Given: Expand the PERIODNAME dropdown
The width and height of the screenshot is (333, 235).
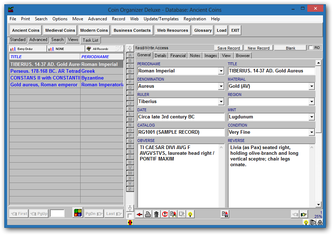Looking at the screenshot, I should [x=221, y=71].
